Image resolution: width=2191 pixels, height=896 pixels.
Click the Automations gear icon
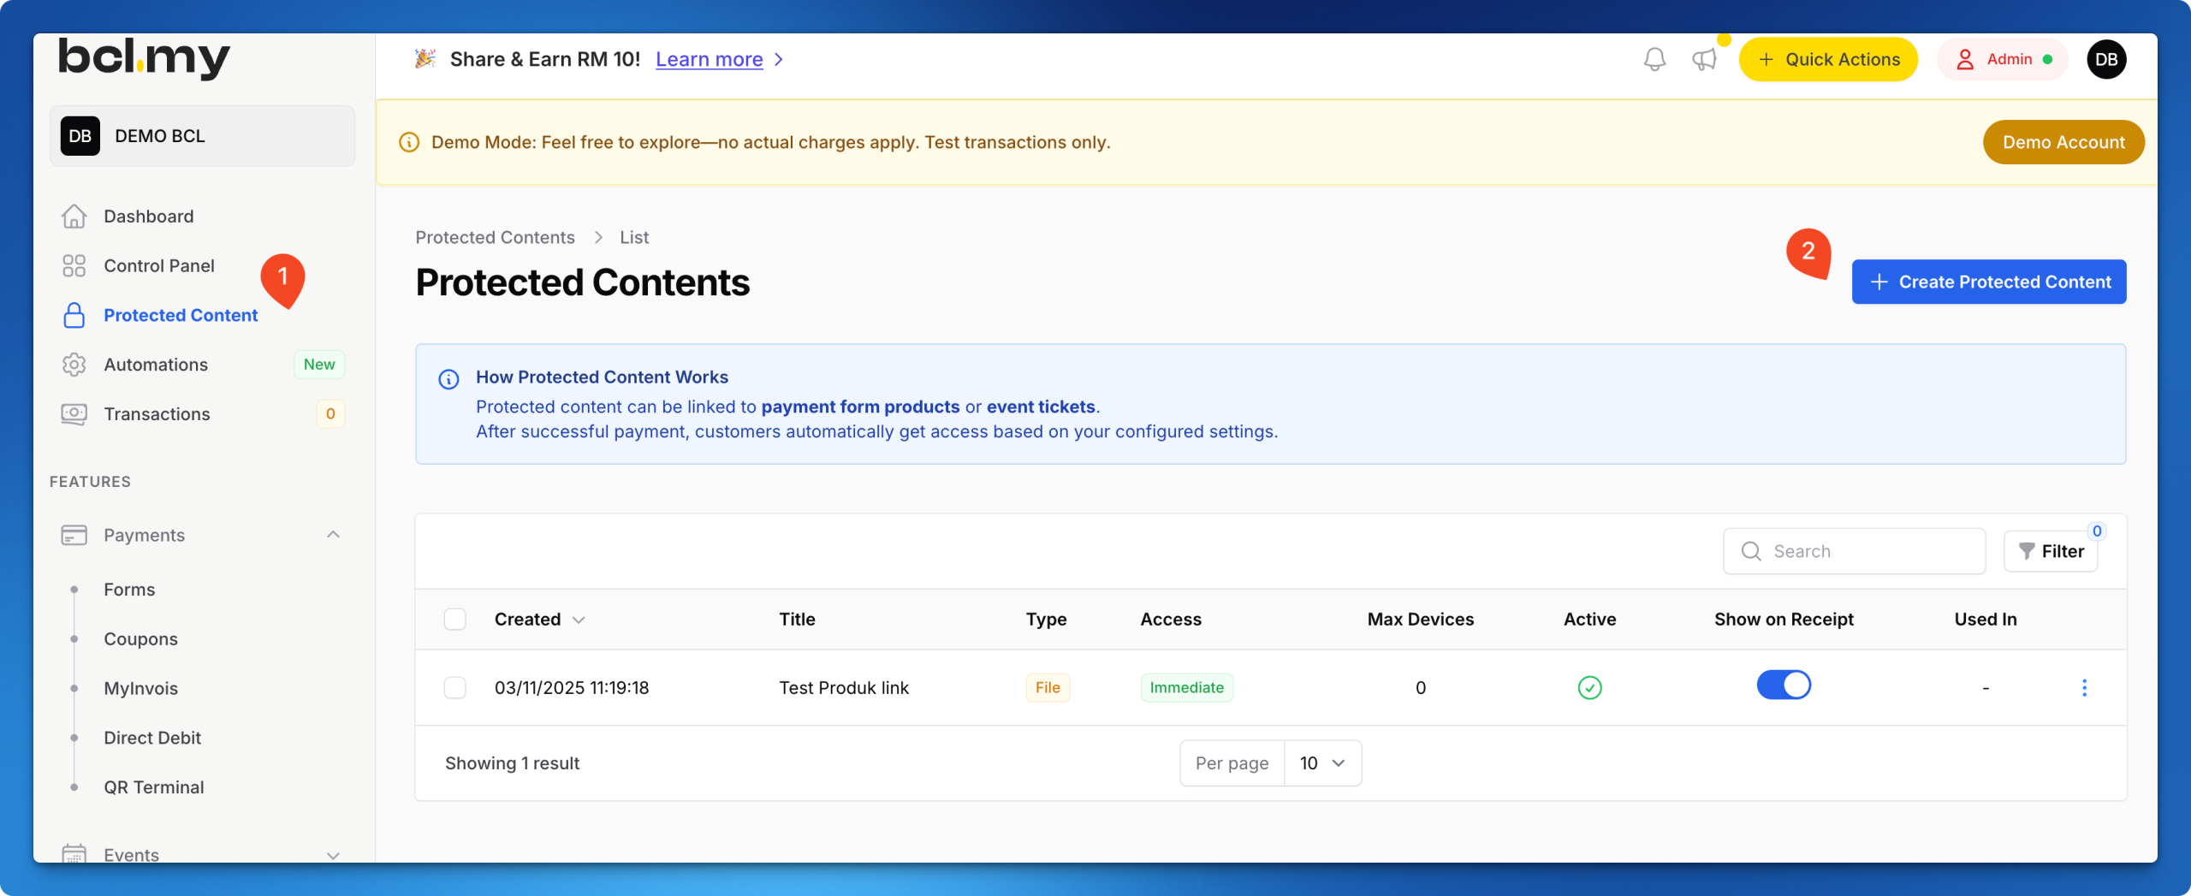(x=74, y=365)
